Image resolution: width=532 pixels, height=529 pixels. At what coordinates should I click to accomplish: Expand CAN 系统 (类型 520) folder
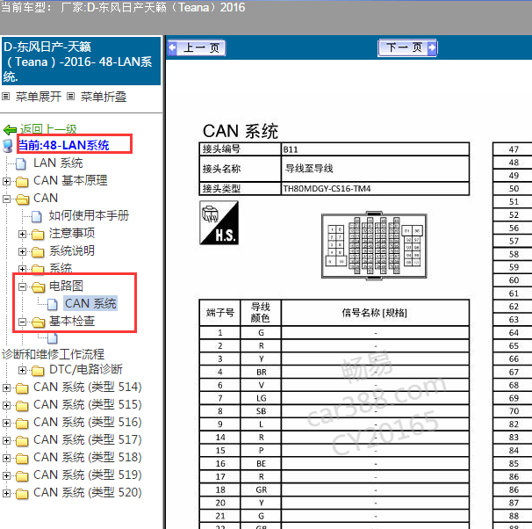(x=6, y=493)
